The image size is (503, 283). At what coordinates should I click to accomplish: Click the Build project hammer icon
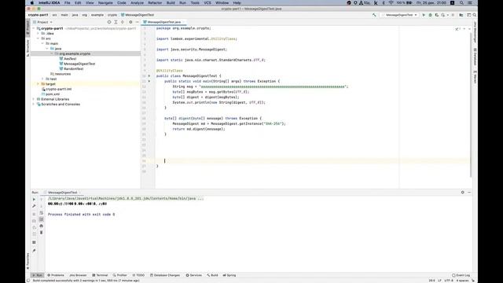374,15
